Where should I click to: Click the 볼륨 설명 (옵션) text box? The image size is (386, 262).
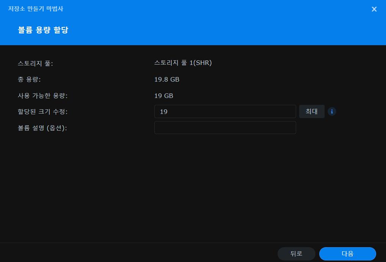point(225,128)
